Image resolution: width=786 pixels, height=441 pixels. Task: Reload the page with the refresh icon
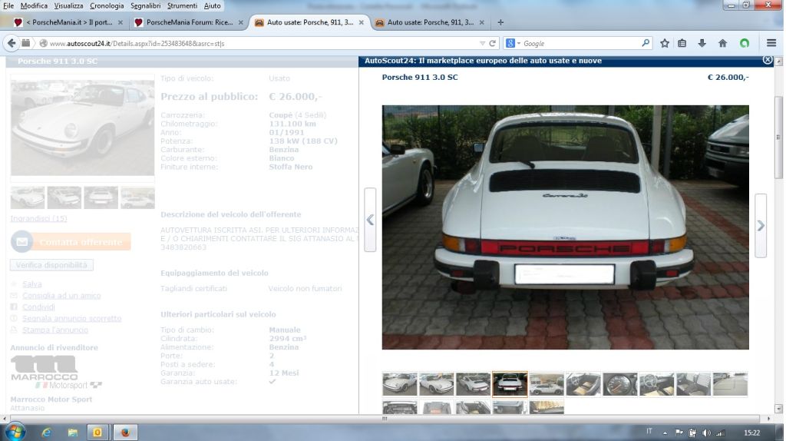(492, 44)
